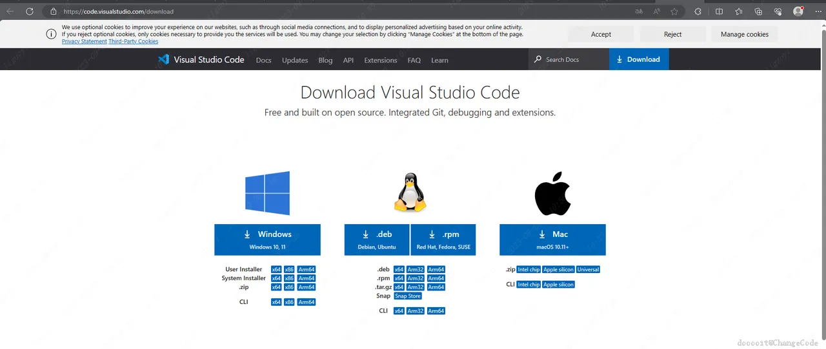Open the API nav link
This screenshot has width=826, height=349.
point(348,60)
